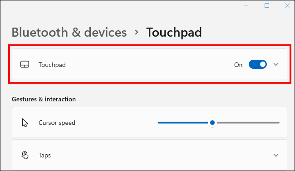Click the tapping hand icon beside Taps
This screenshot has height=171, width=295.
coord(25,155)
